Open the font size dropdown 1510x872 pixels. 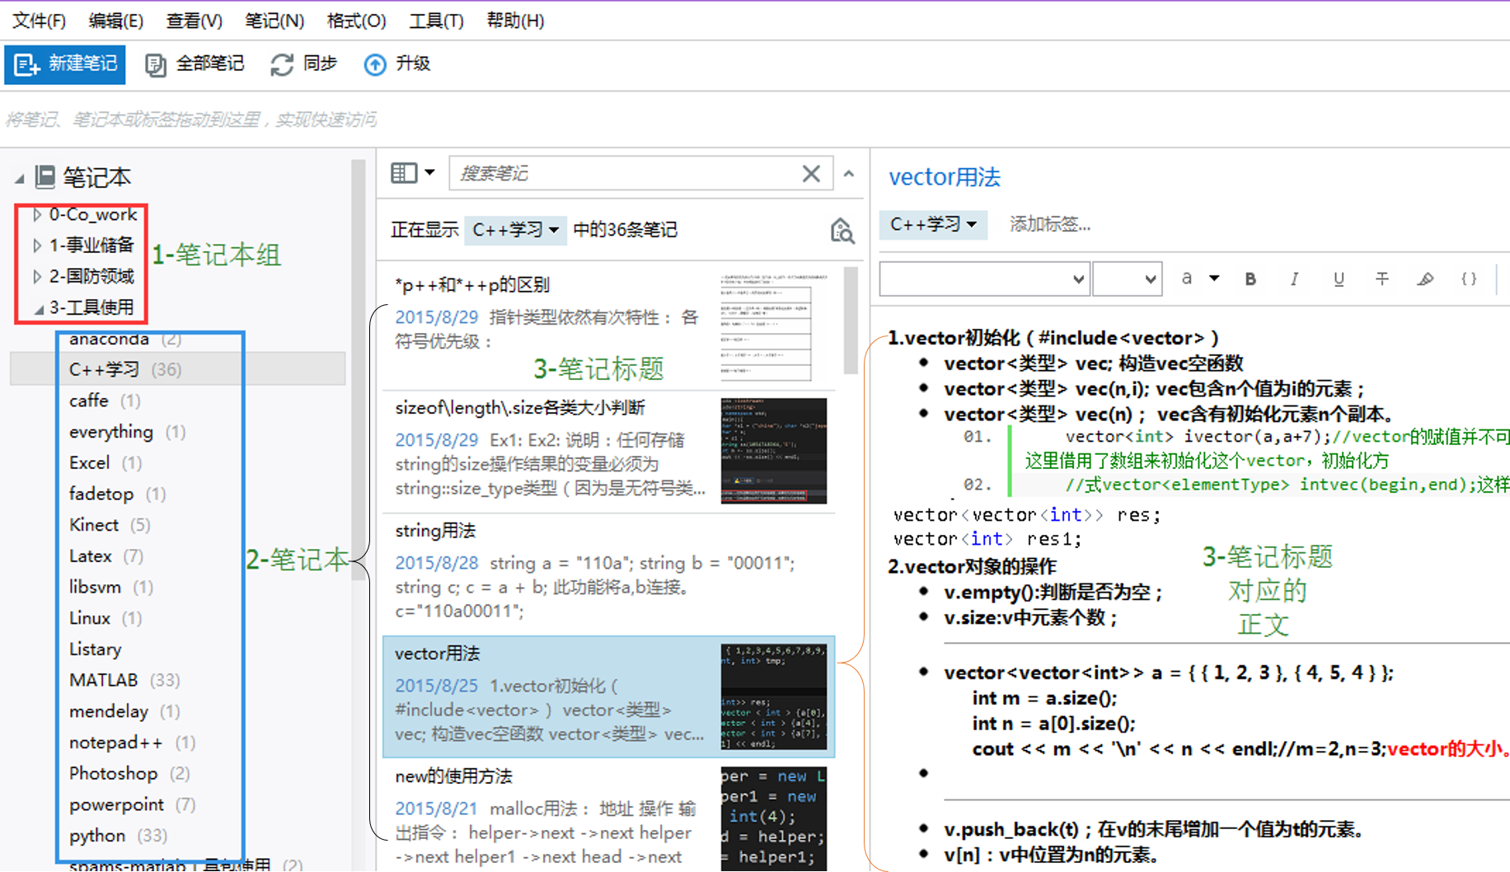pos(1127,279)
